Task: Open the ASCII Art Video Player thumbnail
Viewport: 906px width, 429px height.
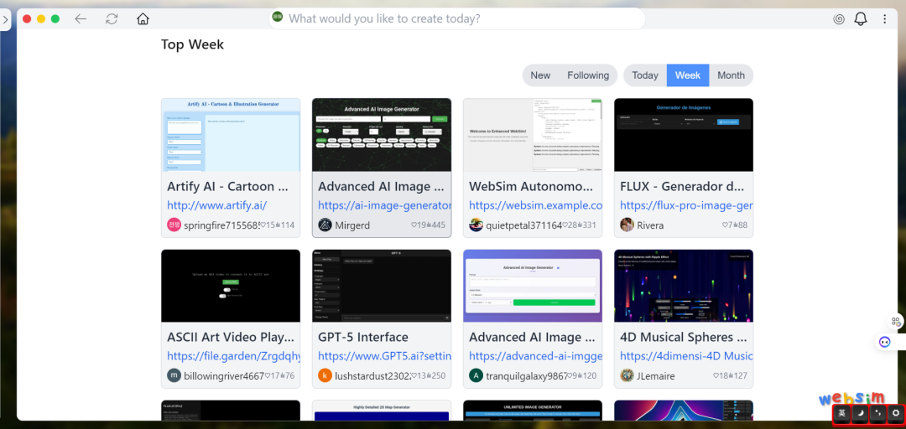Action: click(x=231, y=286)
